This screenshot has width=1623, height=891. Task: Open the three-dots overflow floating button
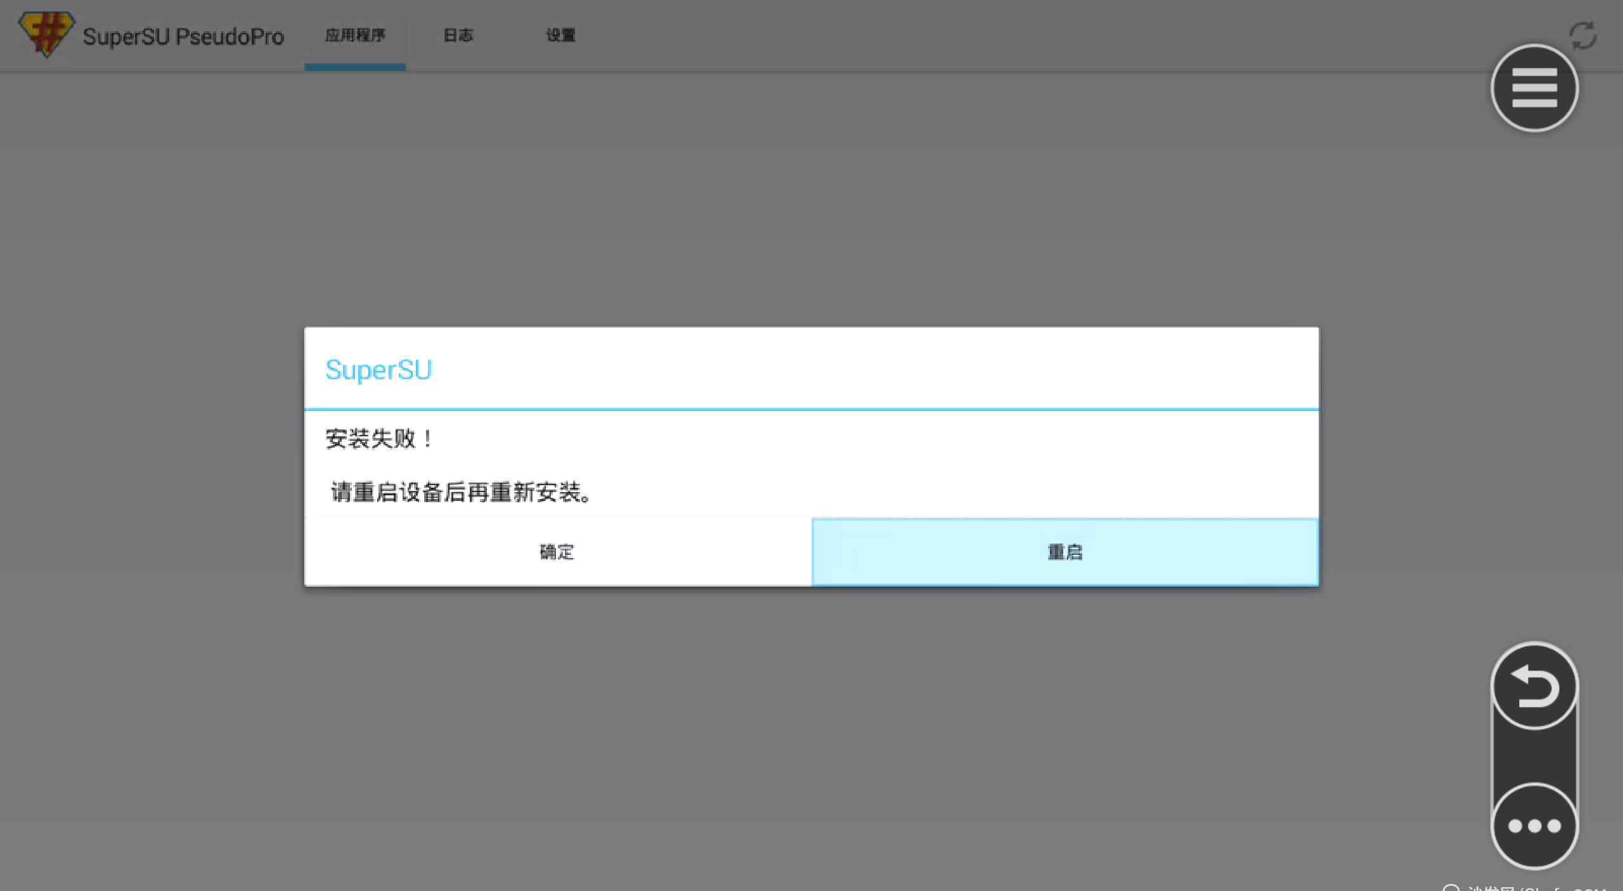(1534, 825)
